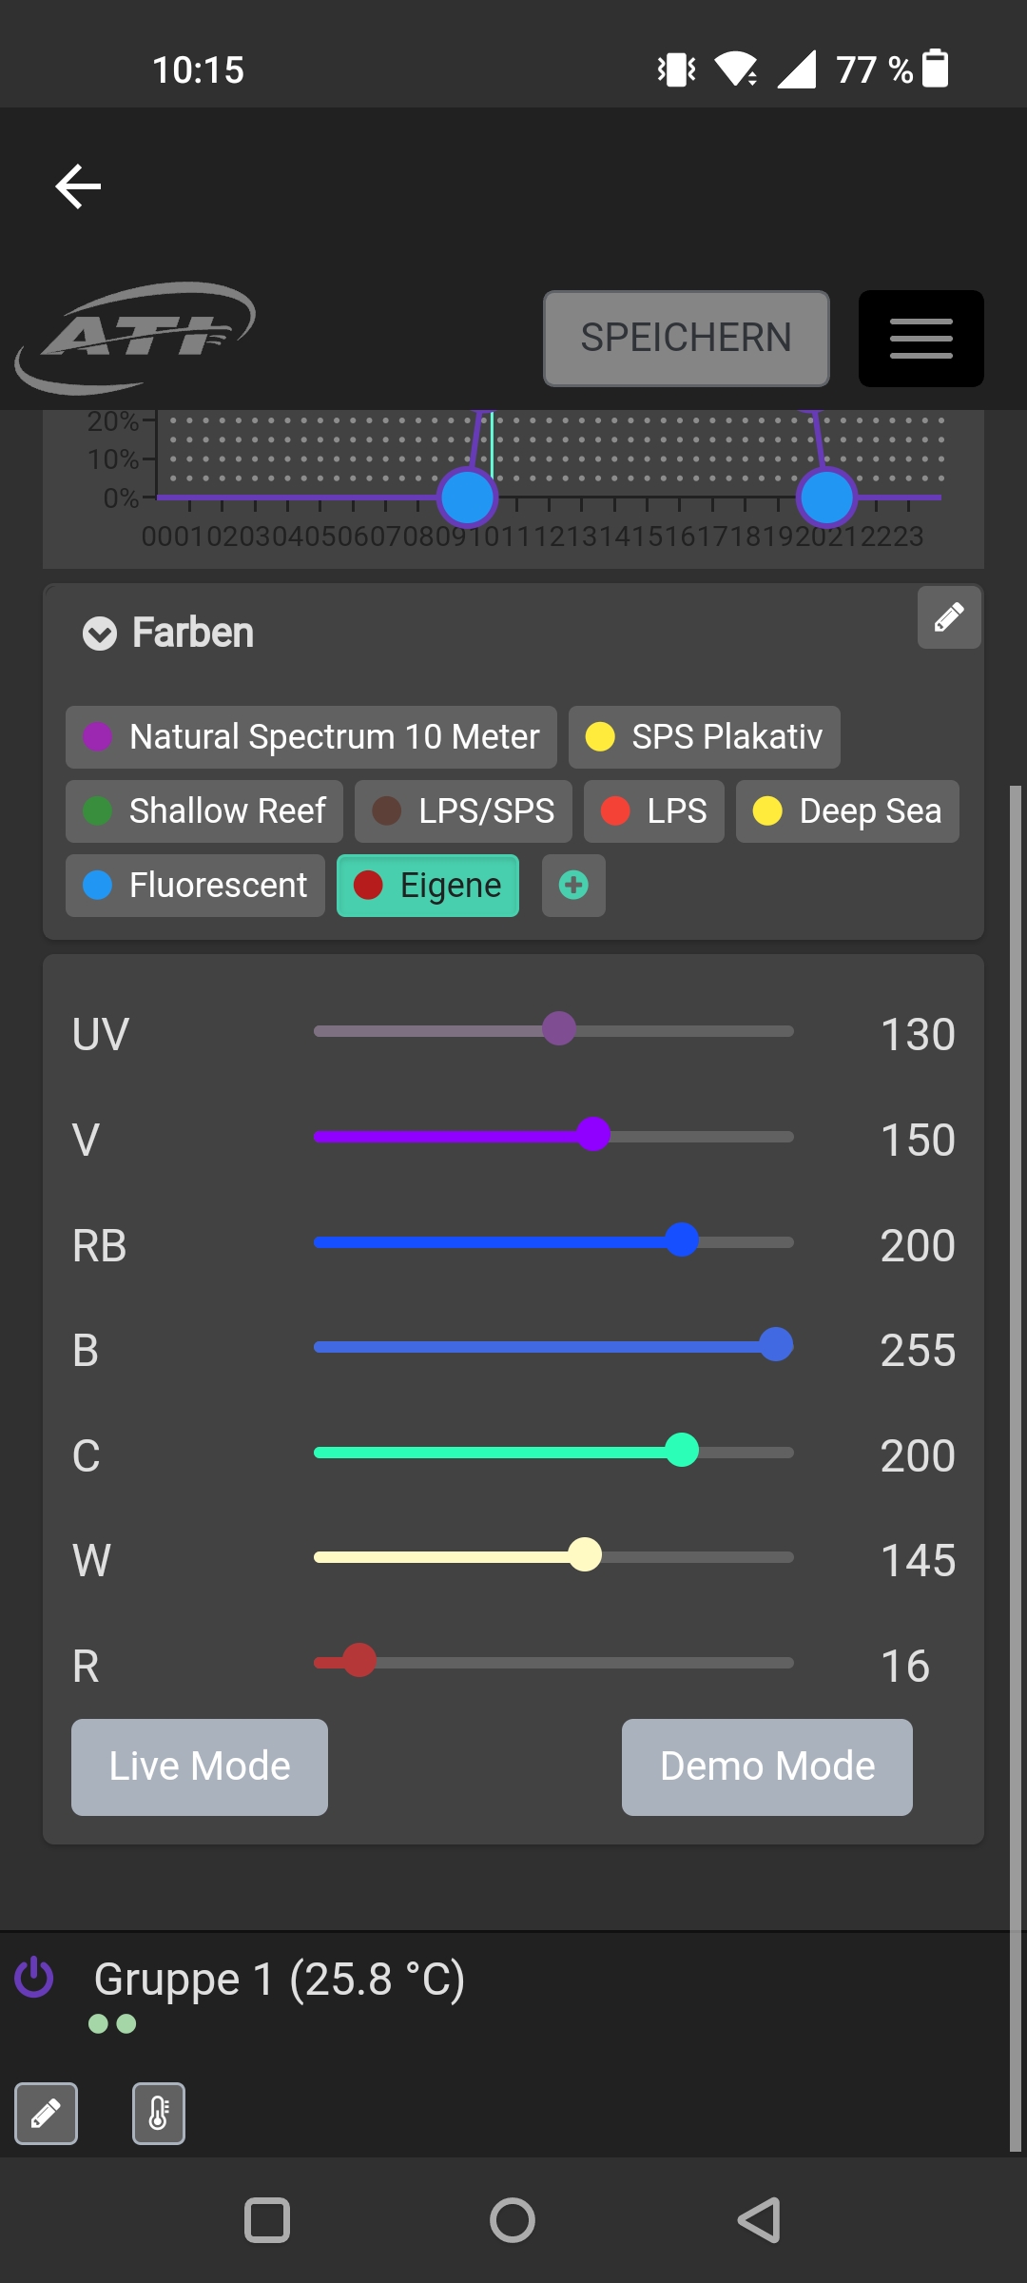
Task: Open the thermometer temperature icon
Action: [159, 2114]
